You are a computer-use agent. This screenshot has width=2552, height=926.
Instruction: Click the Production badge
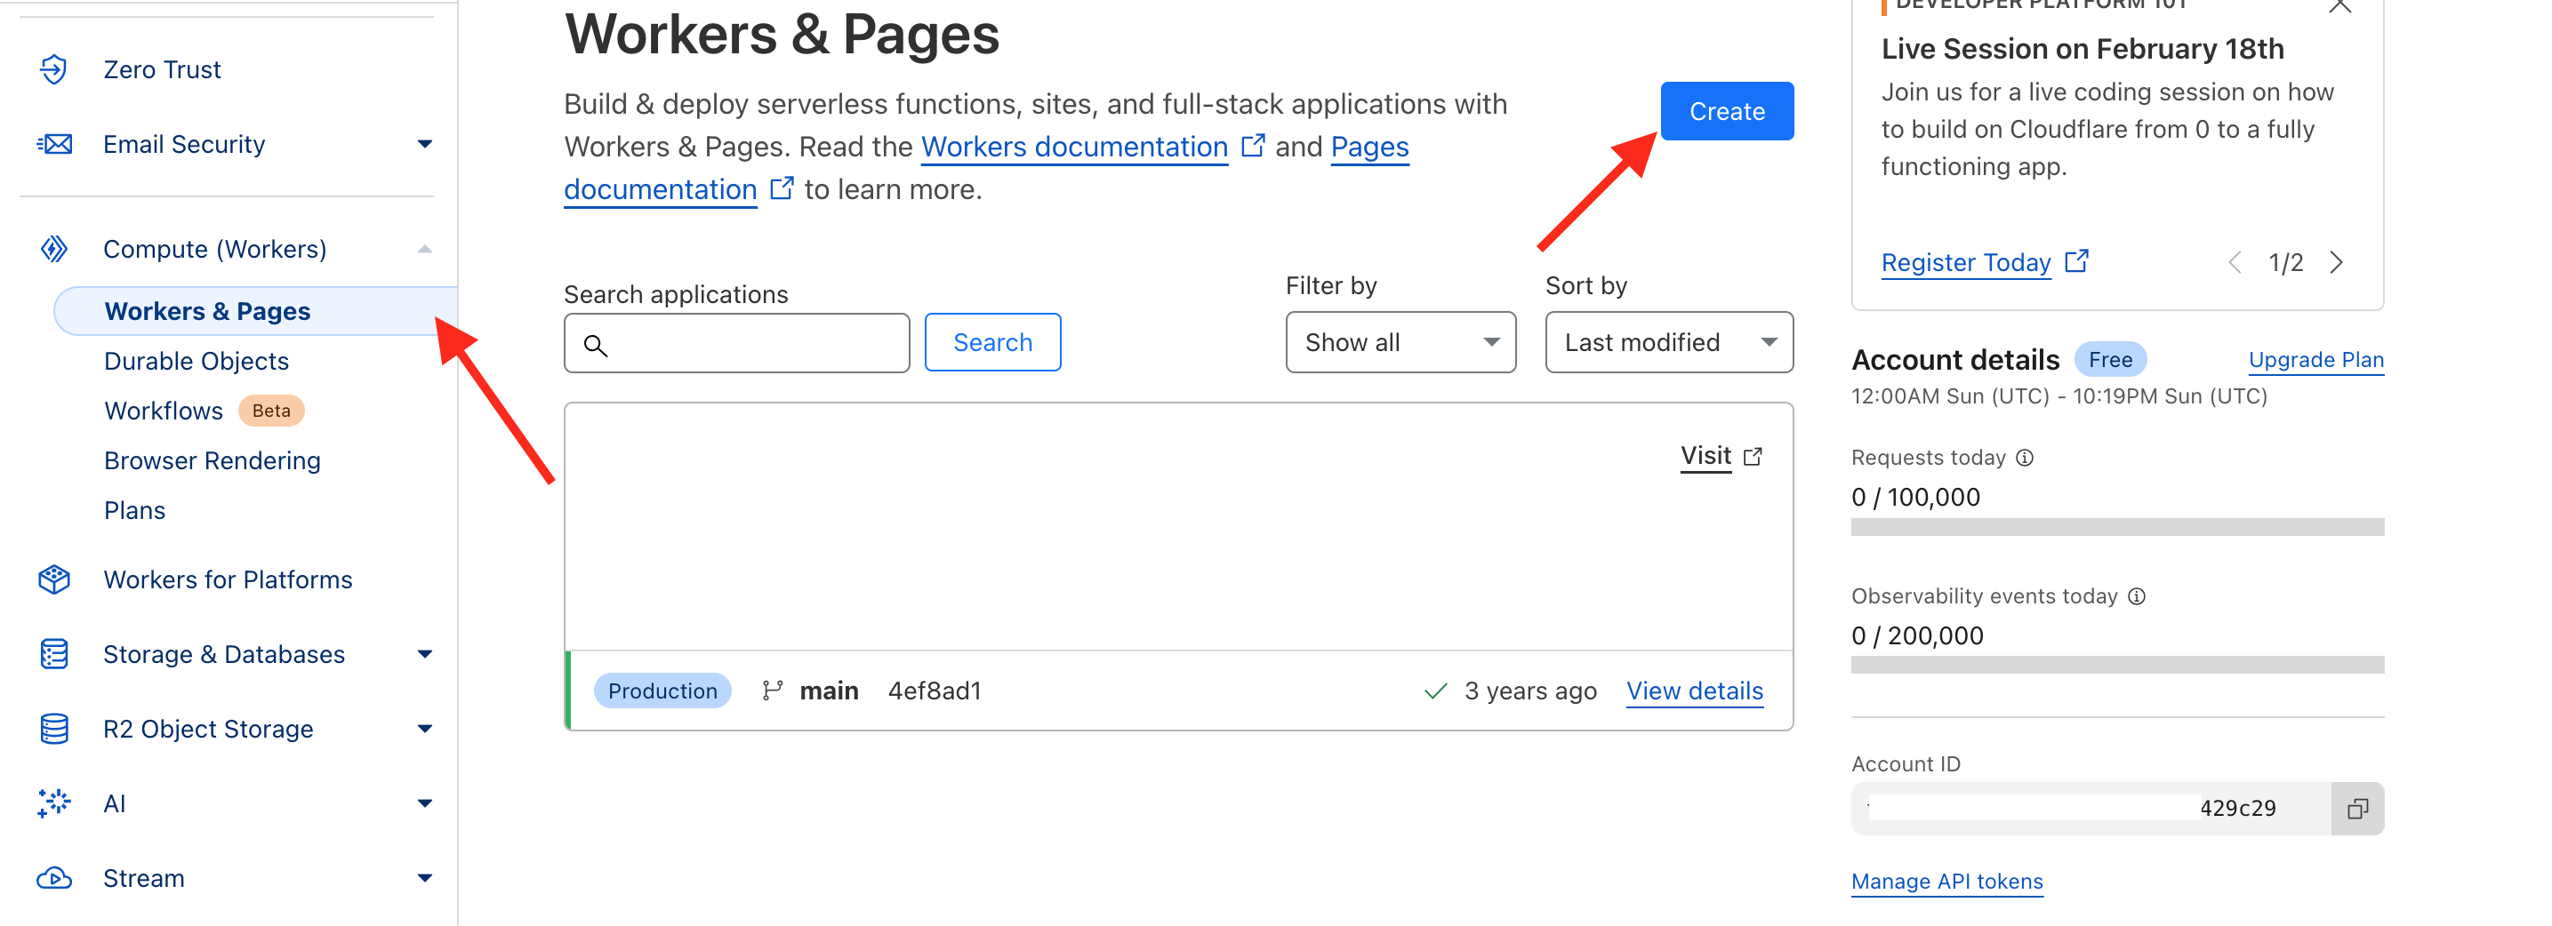pos(662,691)
